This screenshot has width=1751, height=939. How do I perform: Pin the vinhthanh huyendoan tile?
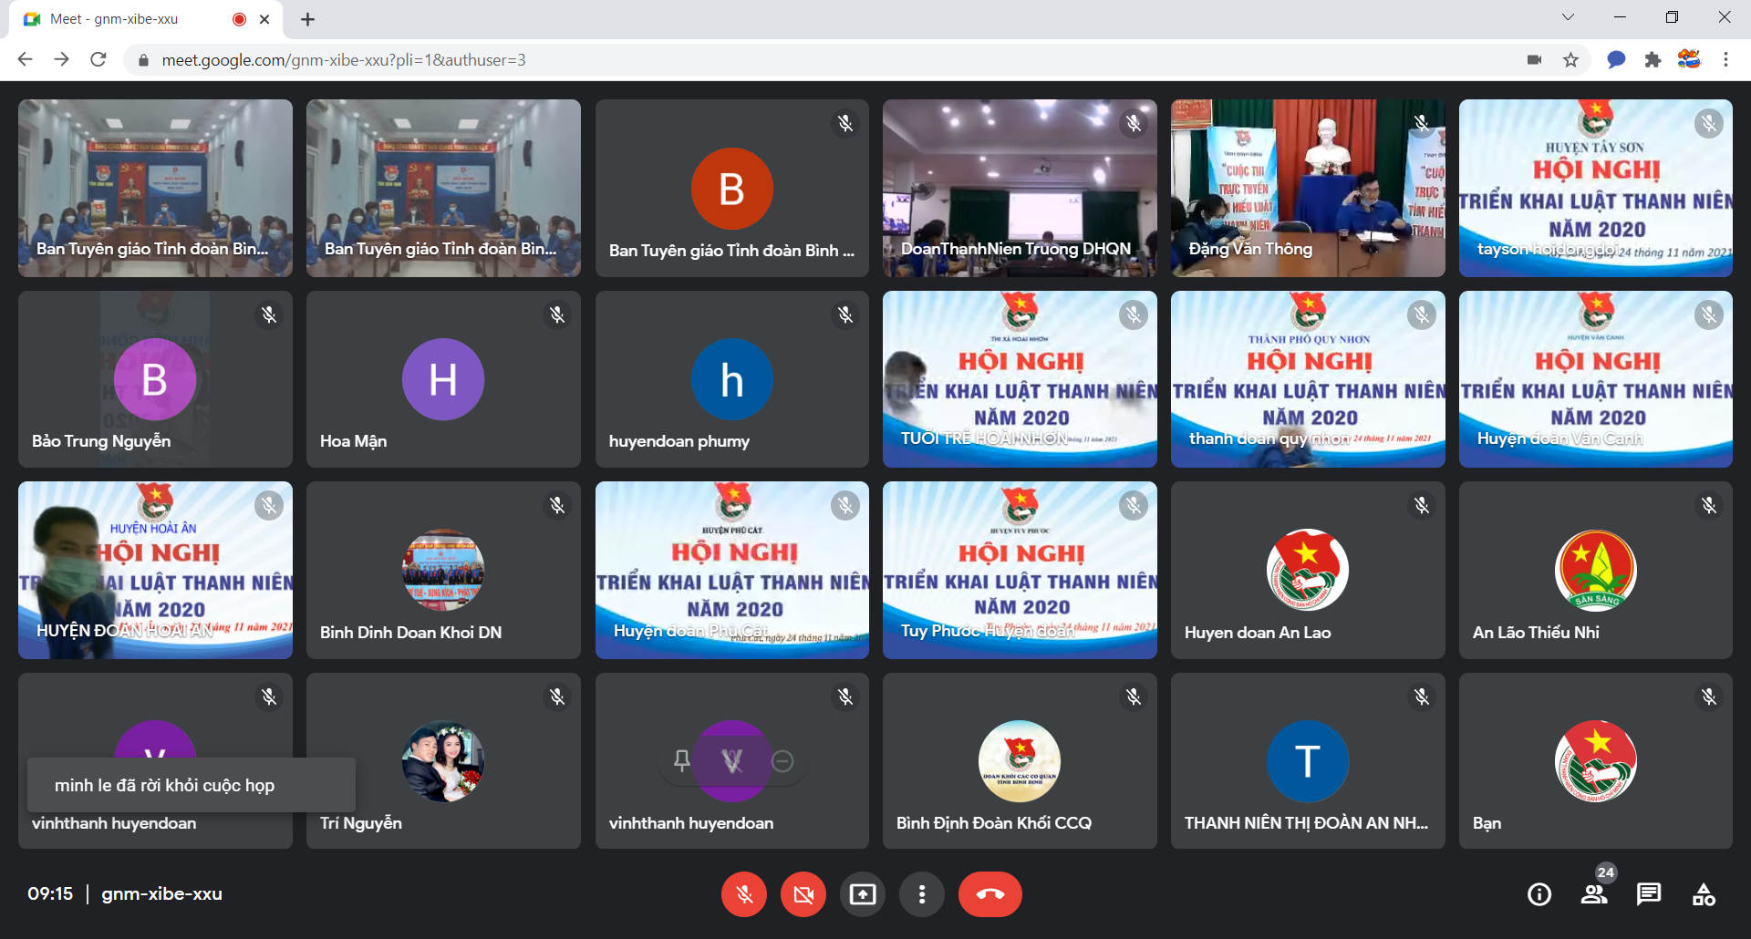(x=681, y=760)
